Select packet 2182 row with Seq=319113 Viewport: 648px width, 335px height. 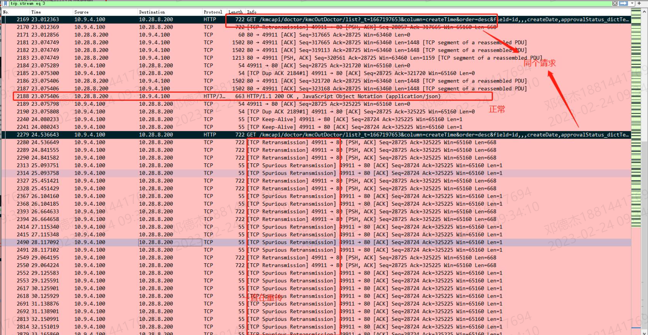click(x=316, y=50)
